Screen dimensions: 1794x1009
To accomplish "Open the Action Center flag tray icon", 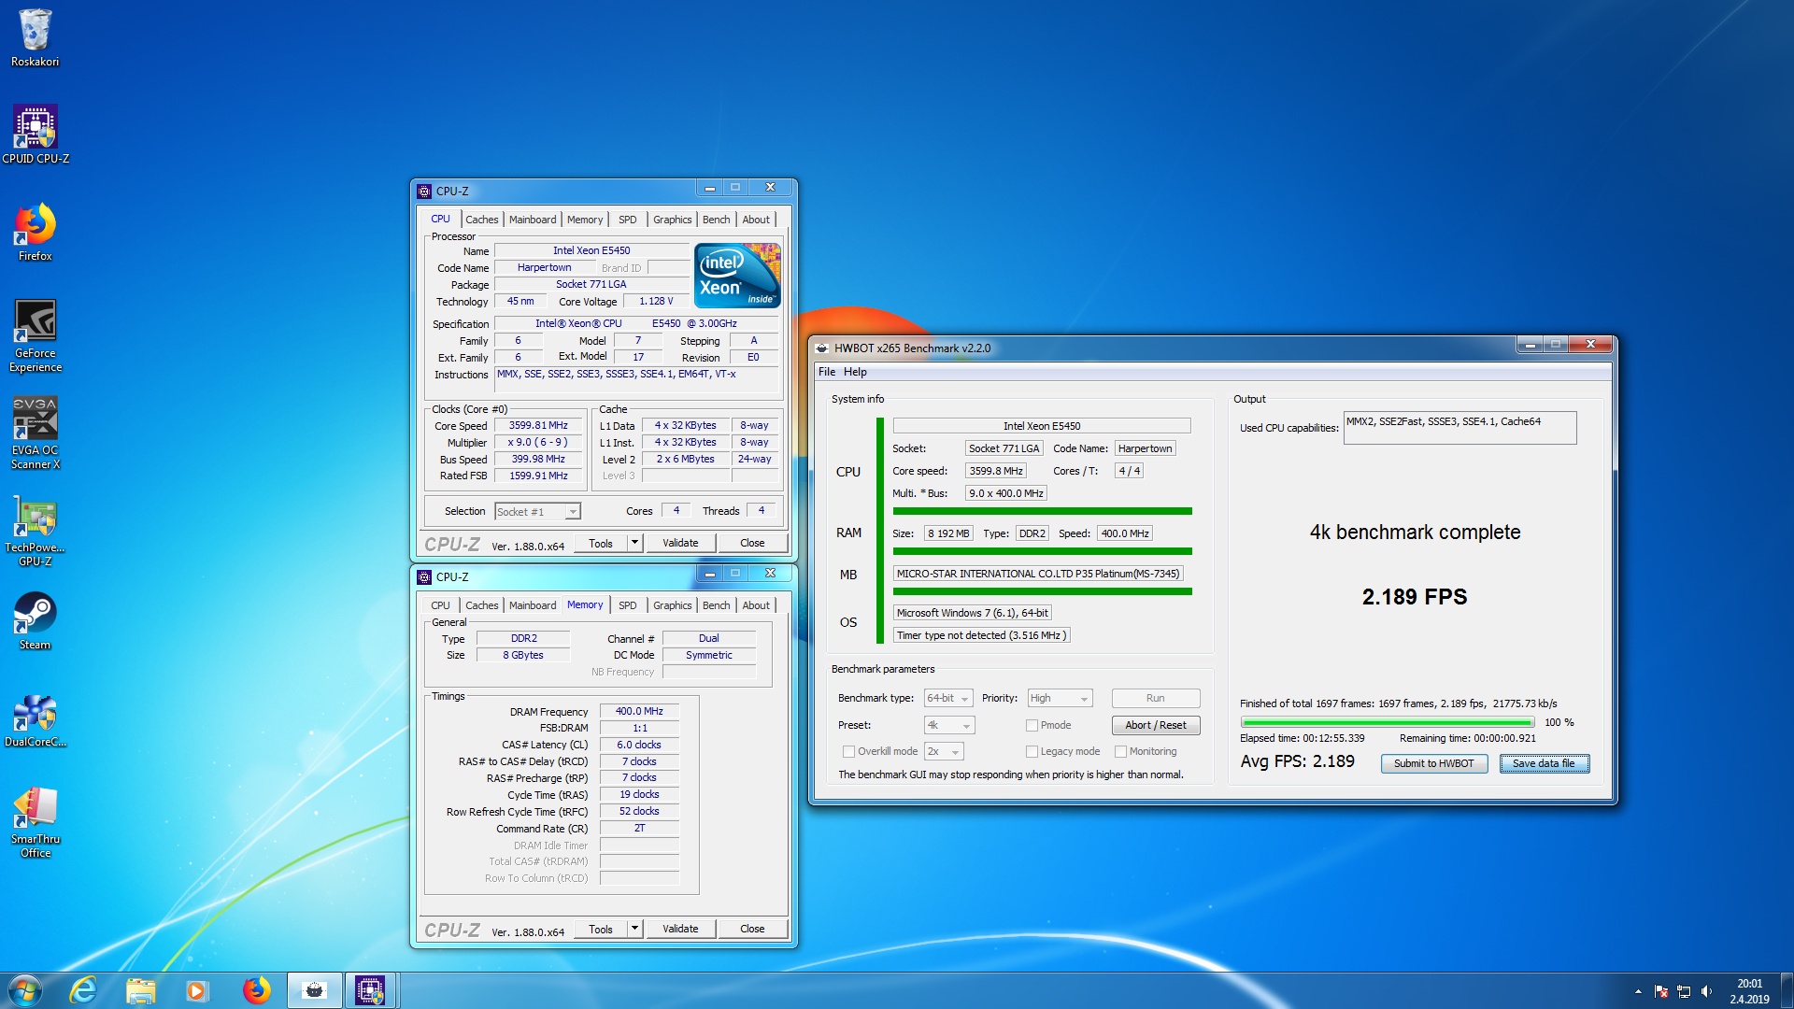I will (1661, 991).
